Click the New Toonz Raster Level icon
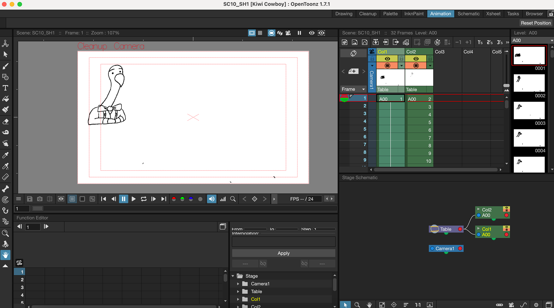This screenshot has height=308, width=554. click(345, 42)
